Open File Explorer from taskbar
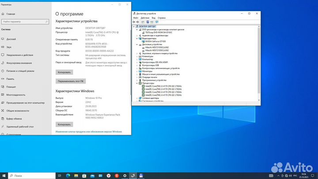This screenshot has width=318, height=179. (x=76, y=176)
